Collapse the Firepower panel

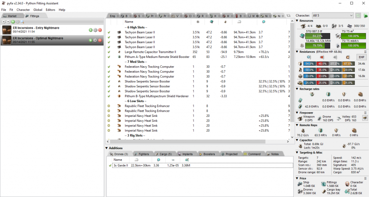[297, 113]
